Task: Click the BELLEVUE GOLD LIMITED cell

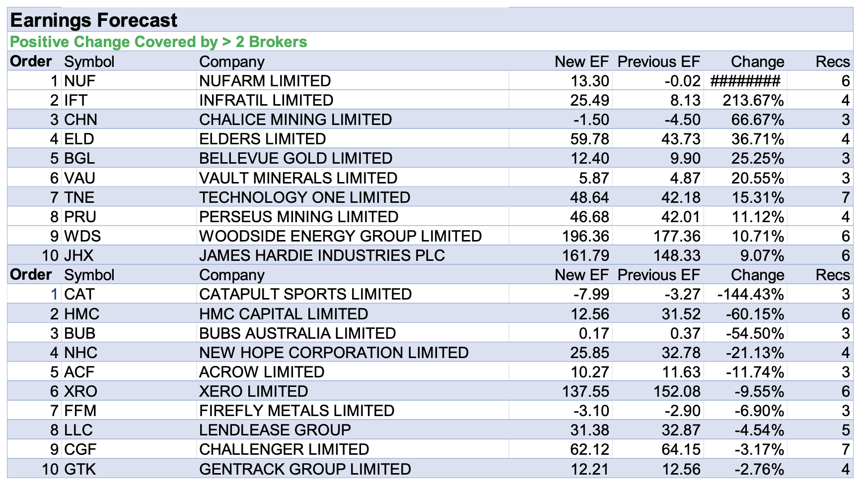Action: coord(295,158)
